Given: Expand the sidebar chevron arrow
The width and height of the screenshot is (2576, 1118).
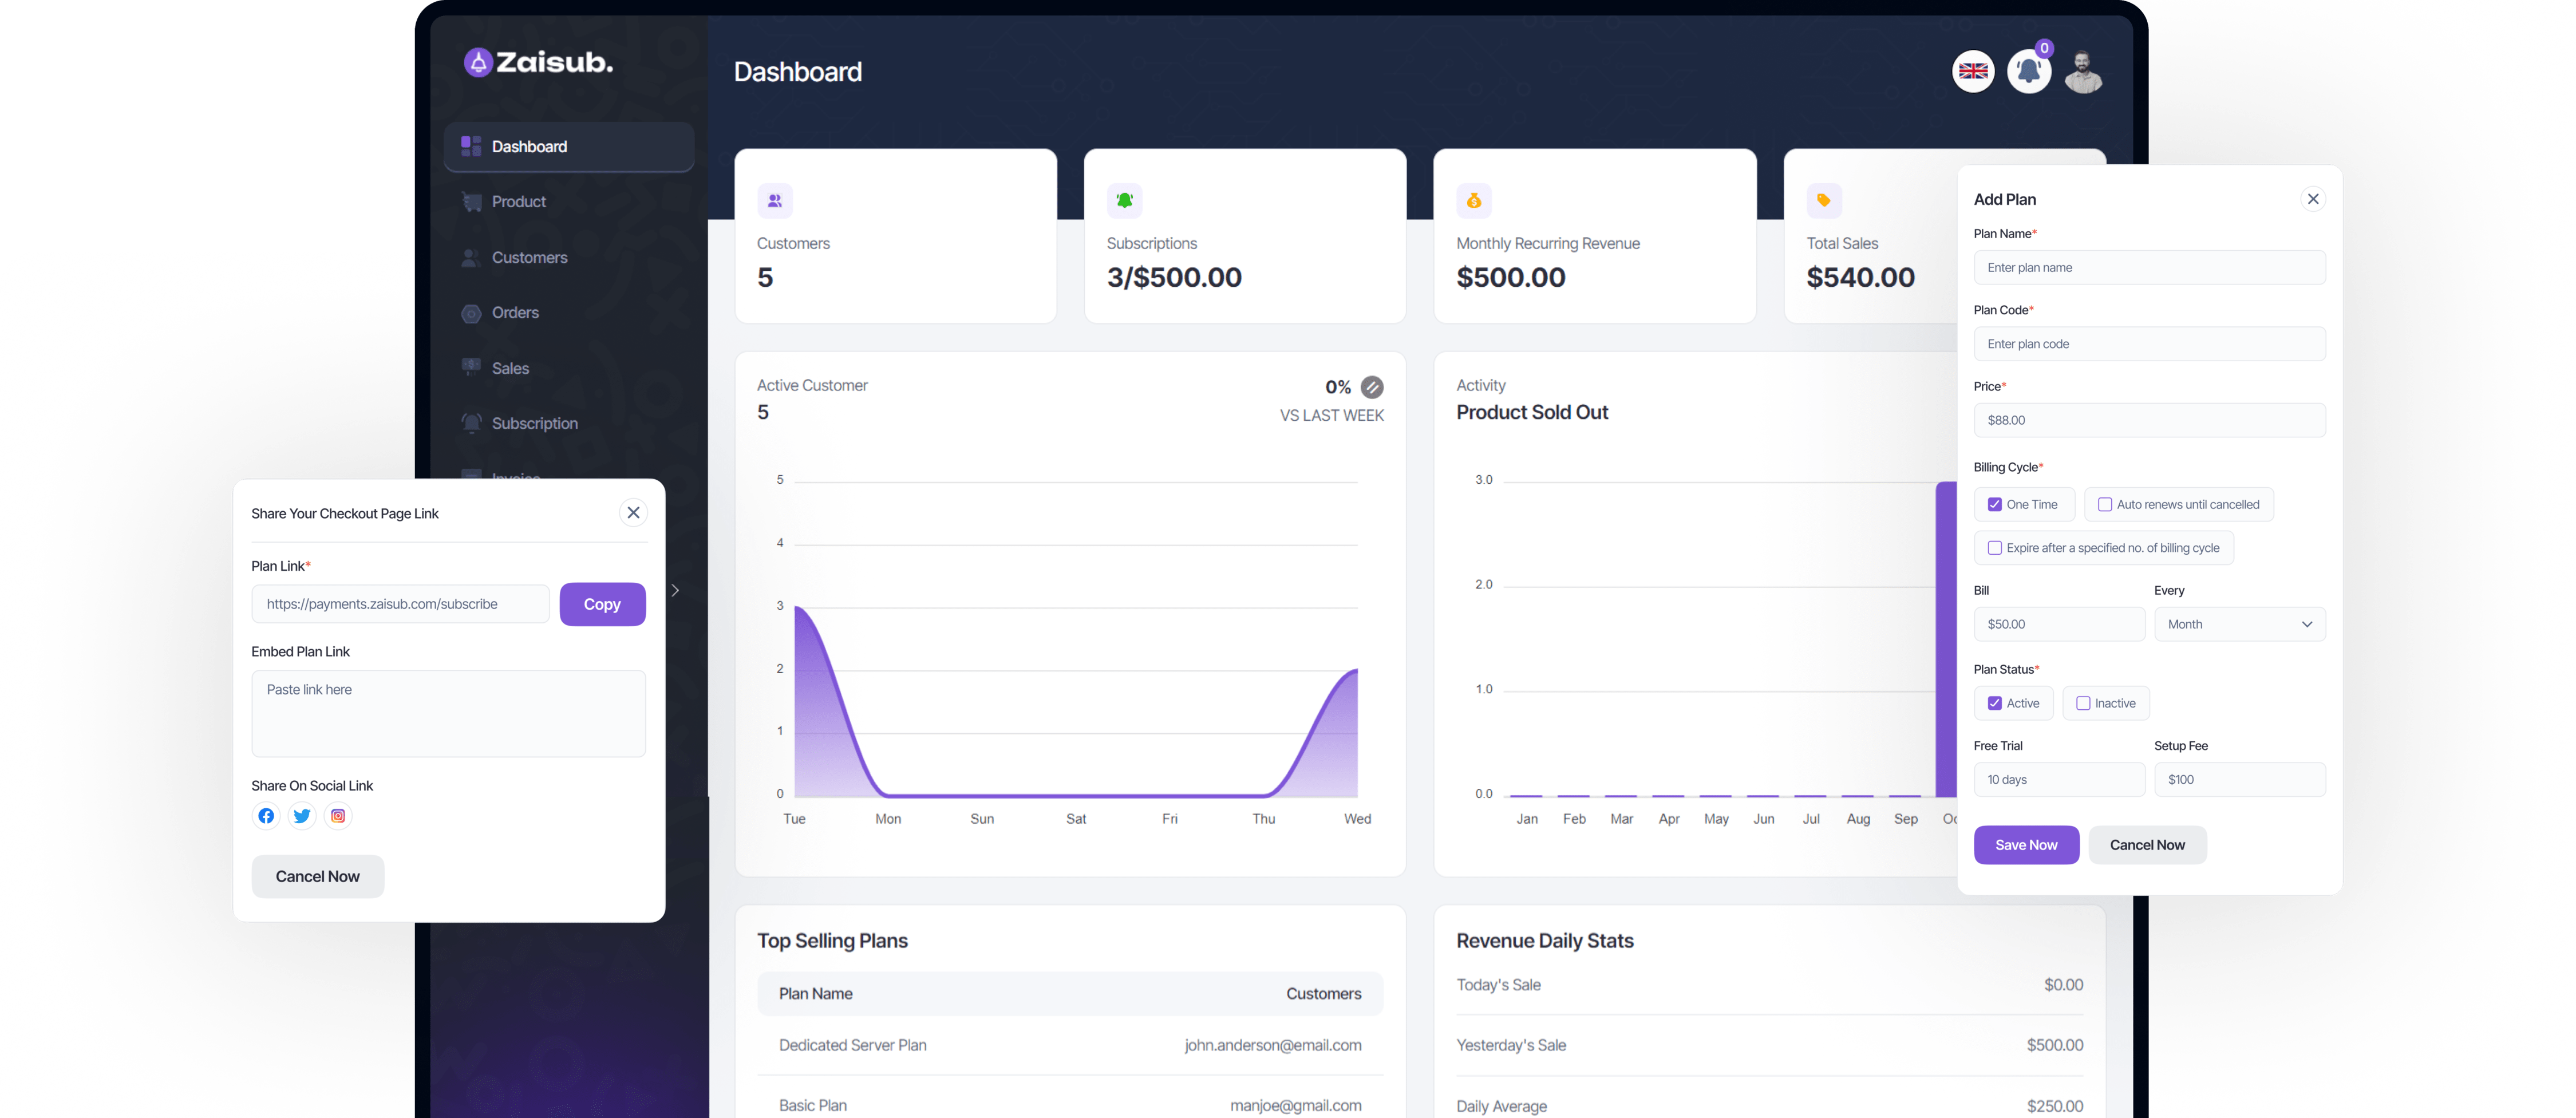Looking at the screenshot, I should tap(676, 591).
